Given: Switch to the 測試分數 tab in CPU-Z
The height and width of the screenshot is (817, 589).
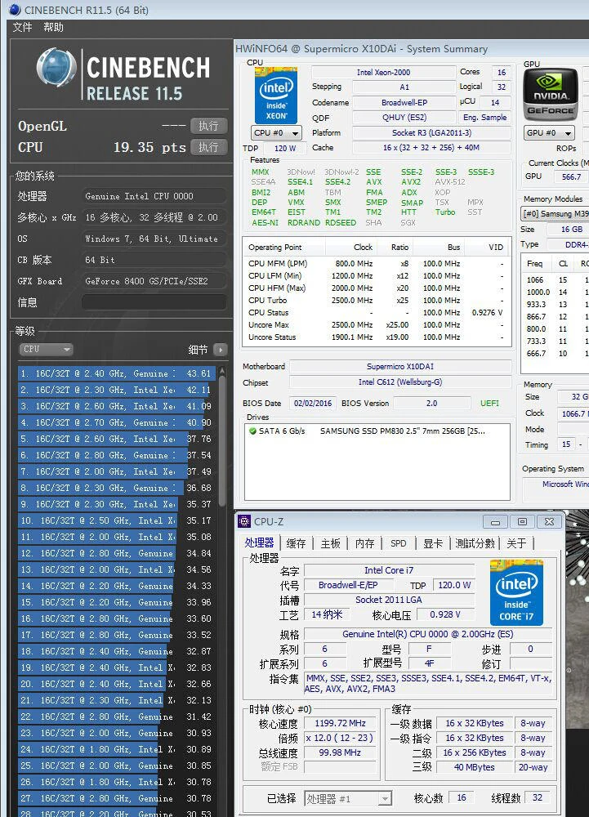Looking at the screenshot, I should point(475,543).
